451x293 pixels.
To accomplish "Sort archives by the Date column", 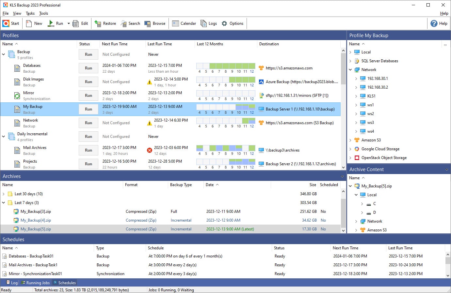I will pos(210,185).
